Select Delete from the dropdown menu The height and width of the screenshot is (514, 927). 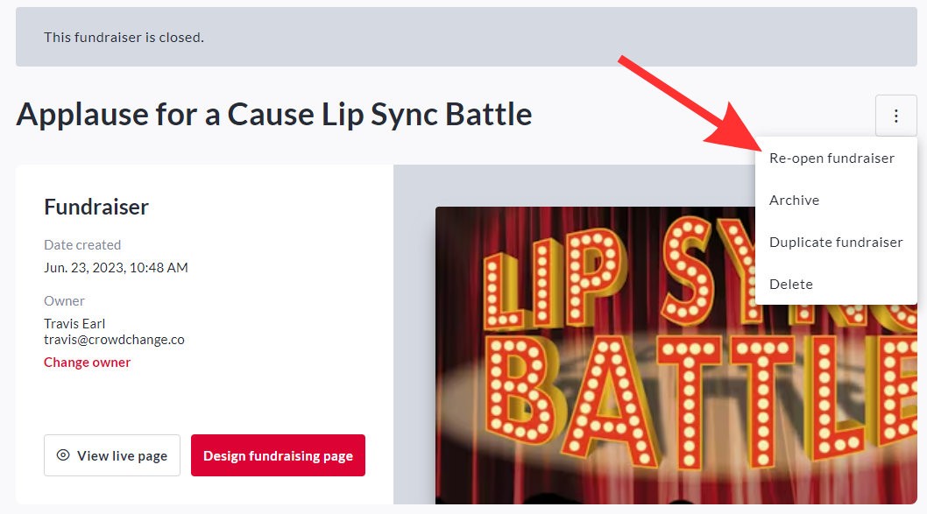pos(790,285)
